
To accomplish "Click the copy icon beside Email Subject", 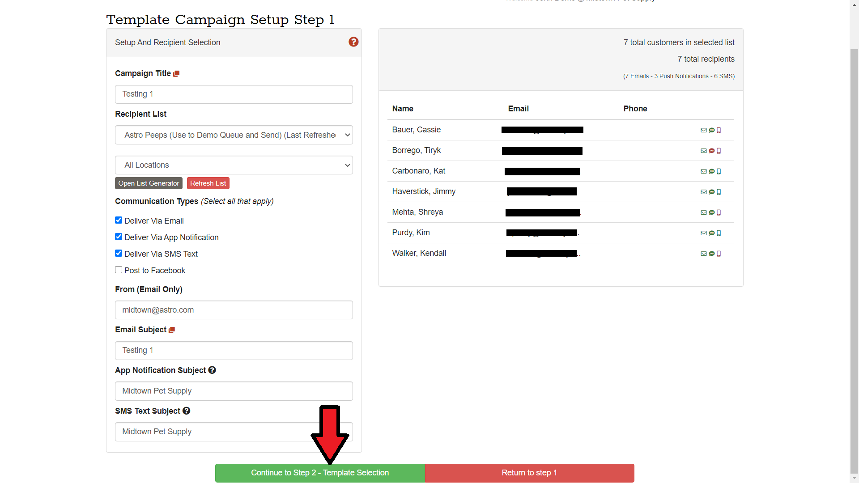I will [172, 330].
